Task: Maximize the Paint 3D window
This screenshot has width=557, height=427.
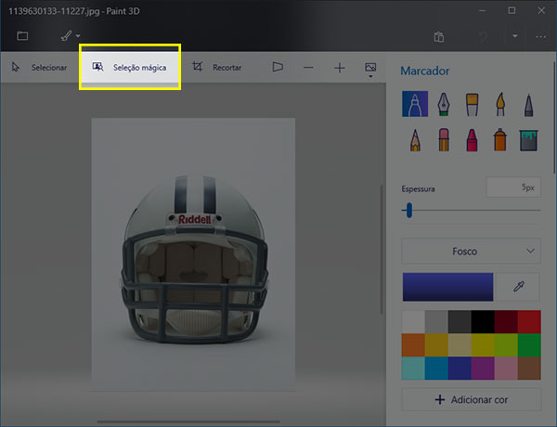Action: (x=512, y=10)
